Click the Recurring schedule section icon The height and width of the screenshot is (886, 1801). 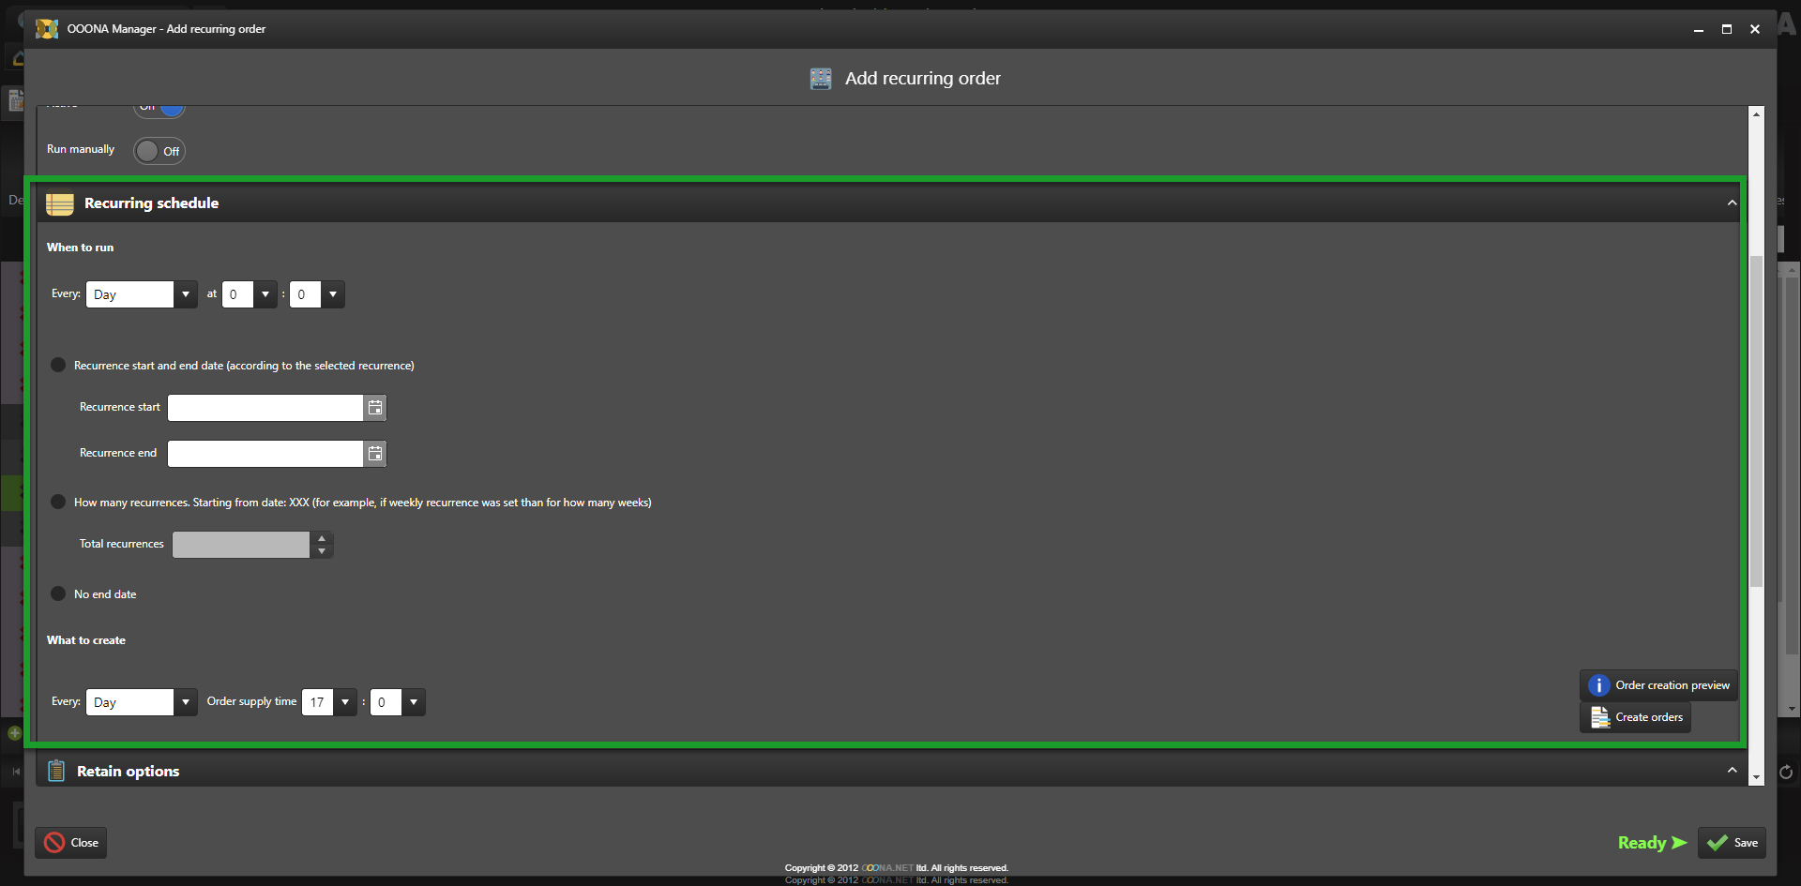click(x=60, y=203)
